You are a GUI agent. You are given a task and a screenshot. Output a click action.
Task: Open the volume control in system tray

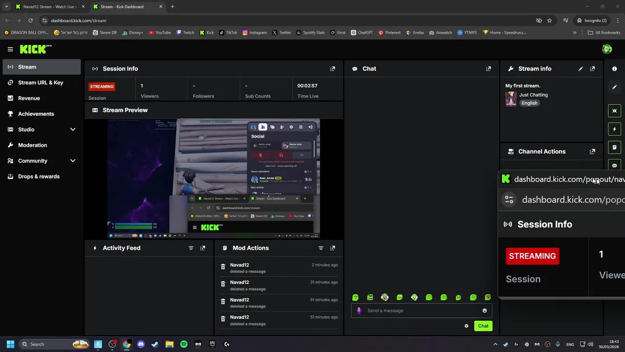pyautogui.click(x=590, y=344)
